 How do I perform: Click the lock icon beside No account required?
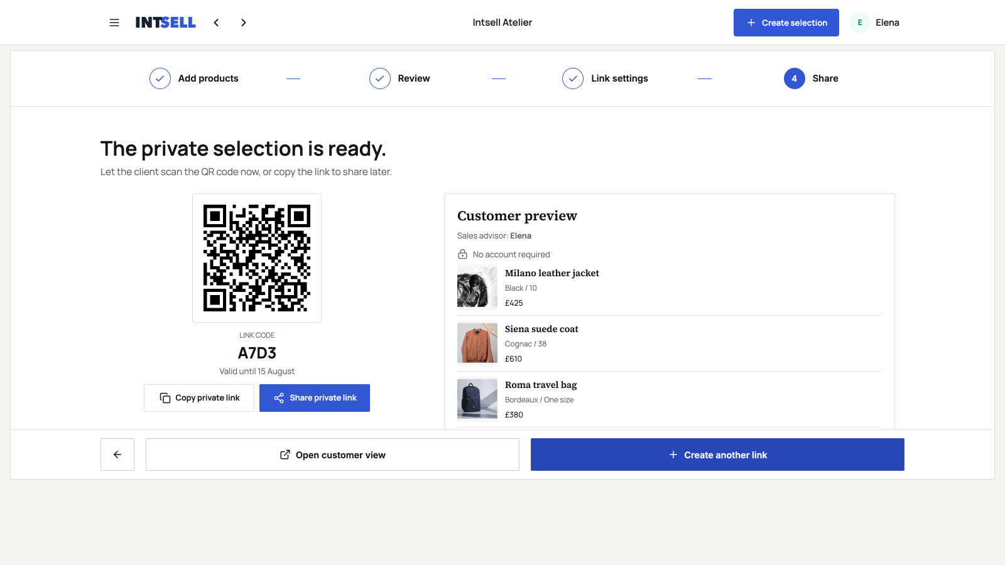[462, 254]
